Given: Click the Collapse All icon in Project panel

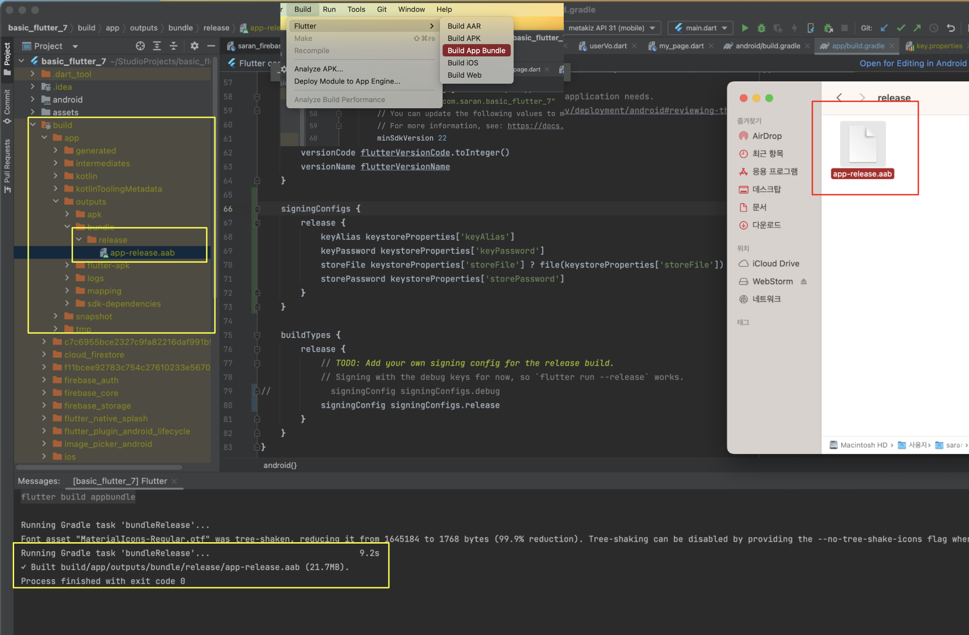Looking at the screenshot, I should pos(173,46).
